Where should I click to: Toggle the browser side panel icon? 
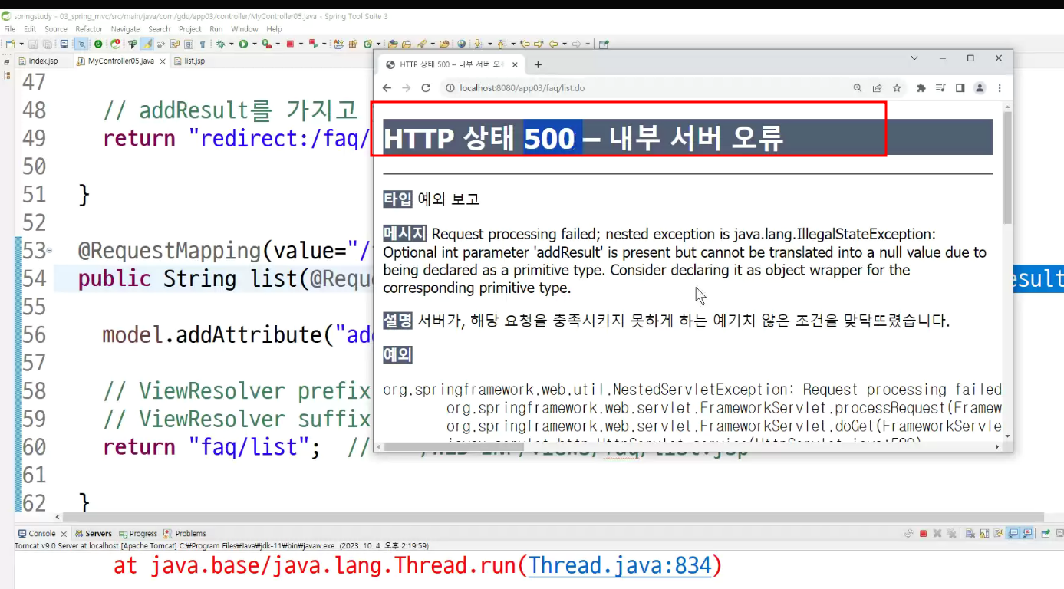pos(960,88)
